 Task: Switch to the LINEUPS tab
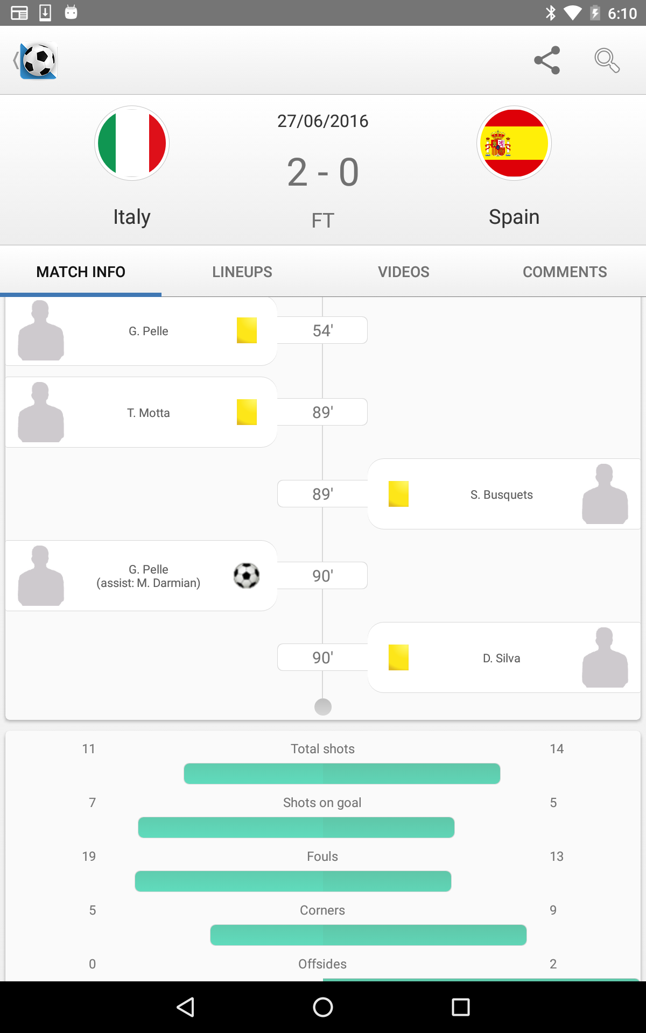coord(242,272)
